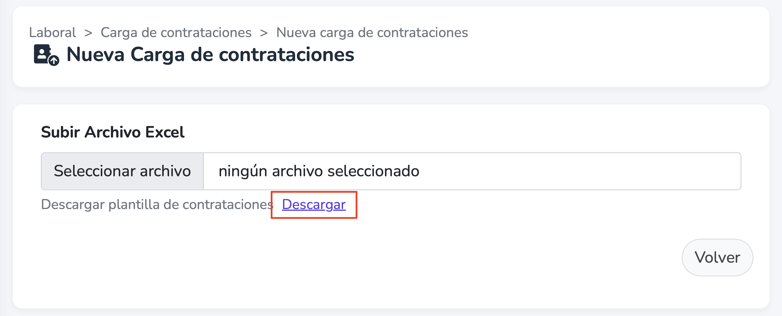The width and height of the screenshot is (782, 316).
Task: Click the separator arrow before Nueva carga
Action: point(264,33)
